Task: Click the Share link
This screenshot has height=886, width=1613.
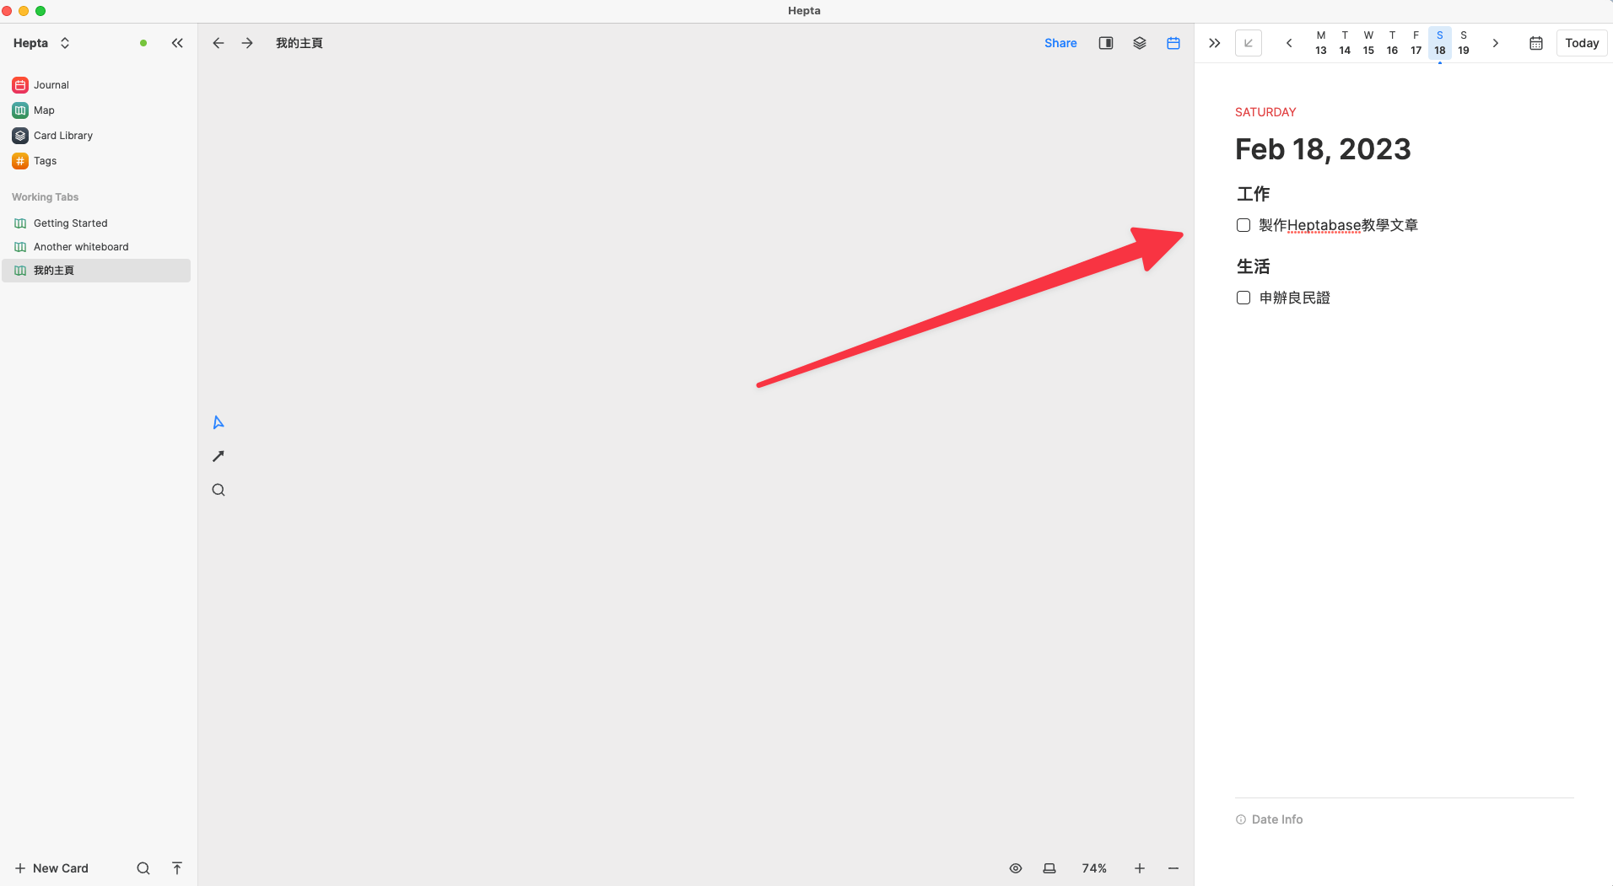Action: tap(1060, 43)
